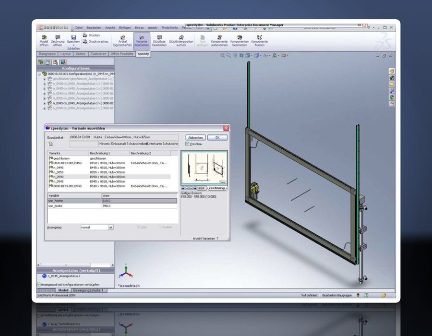Open the Datei menu

click(79, 28)
